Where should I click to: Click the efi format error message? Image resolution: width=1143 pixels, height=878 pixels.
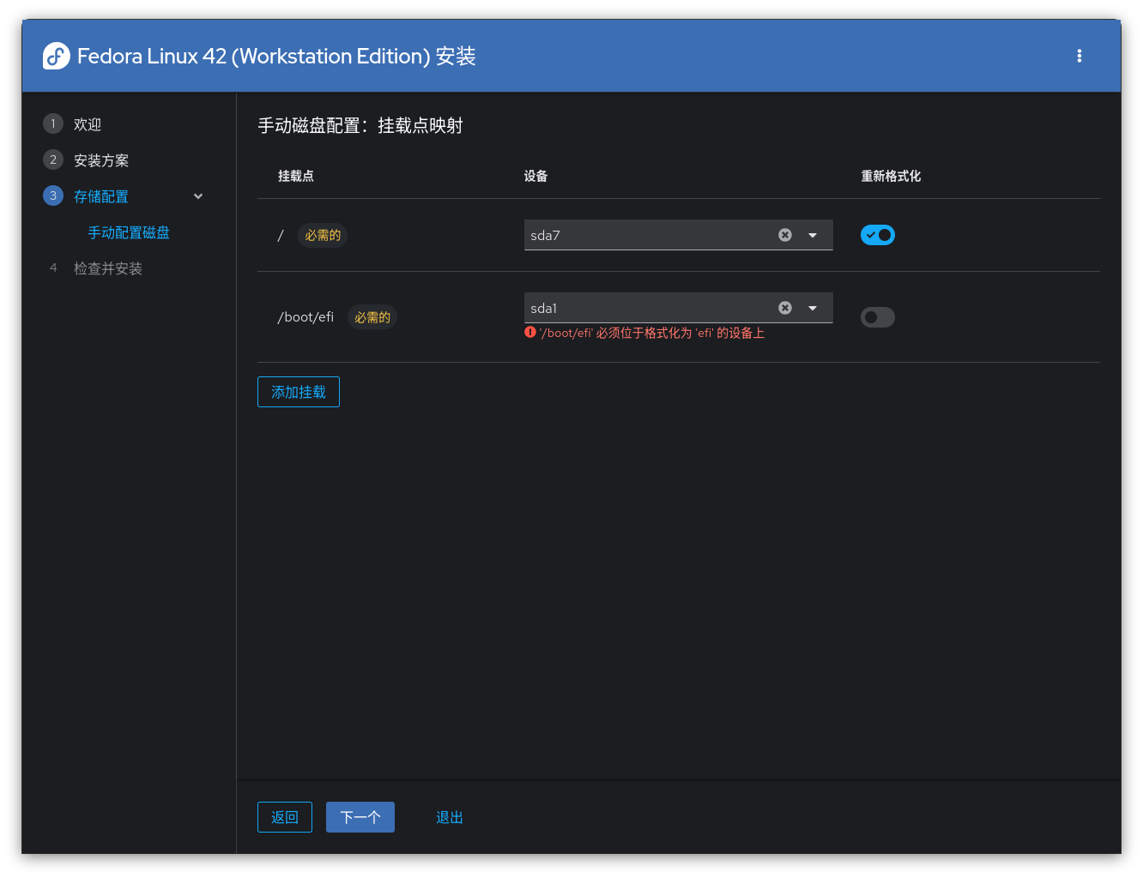pyautogui.click(x=651, y=333)
